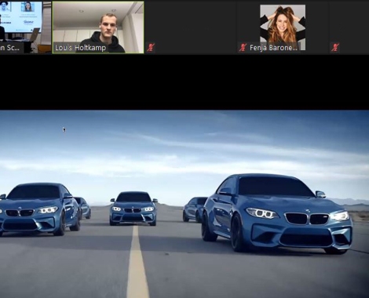Image resolution: width=369 pixels, height=298 pixels.
Task: Click the Louis Holtkamp name label
Action: pos(80,48)
